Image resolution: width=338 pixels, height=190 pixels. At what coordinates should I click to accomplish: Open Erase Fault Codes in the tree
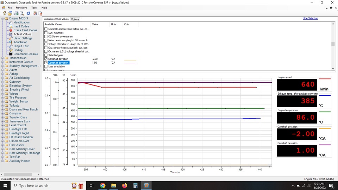[x=25, y=30]
